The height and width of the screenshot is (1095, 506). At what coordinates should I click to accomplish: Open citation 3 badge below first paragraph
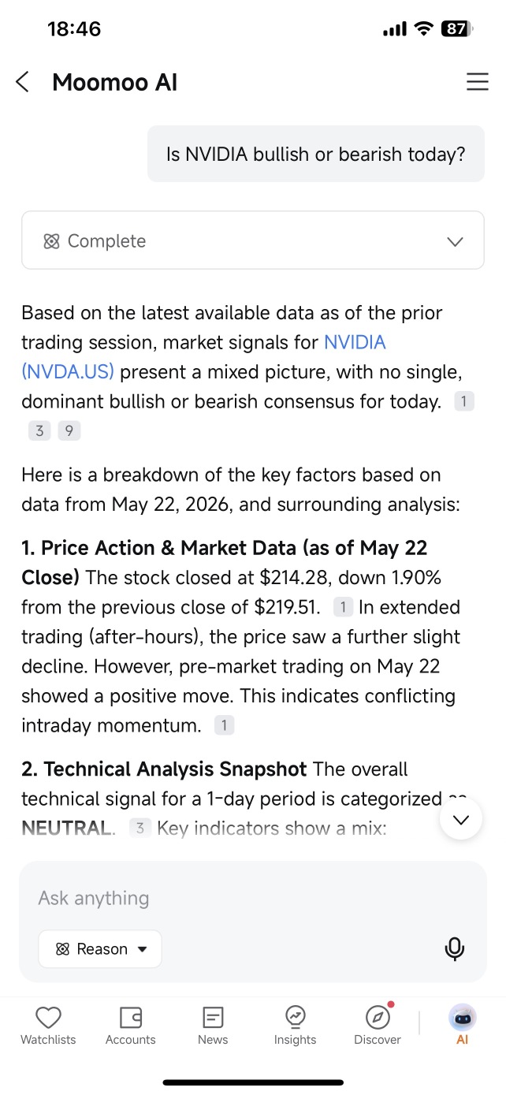pyautogui.click(x=39, y=431)
